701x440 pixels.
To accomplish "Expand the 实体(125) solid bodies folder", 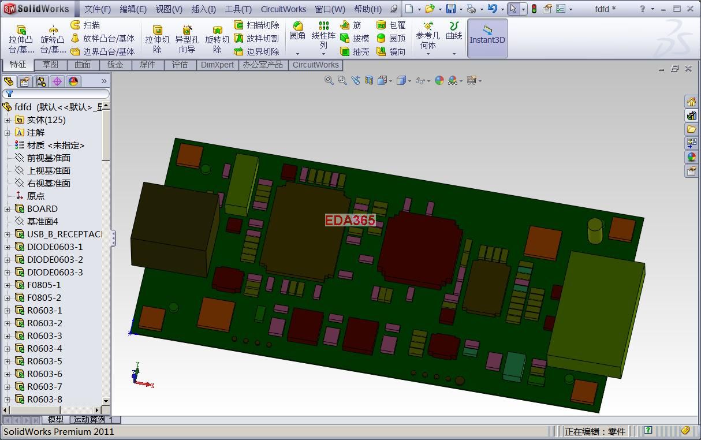I will pyautogui.click(x=8, y=120).
